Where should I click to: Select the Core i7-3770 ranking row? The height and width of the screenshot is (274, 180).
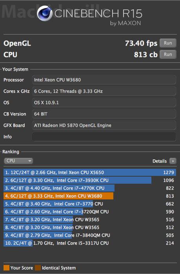tap(90, 204)
